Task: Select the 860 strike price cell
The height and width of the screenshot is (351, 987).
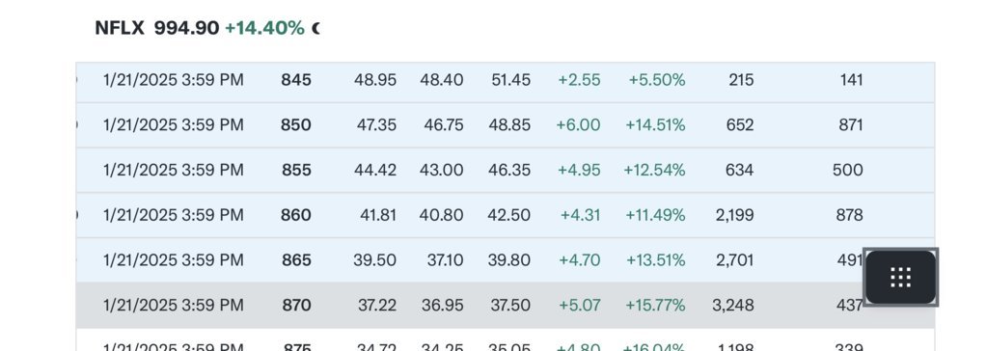Action: pyautogui.click(x=296, y=215)
